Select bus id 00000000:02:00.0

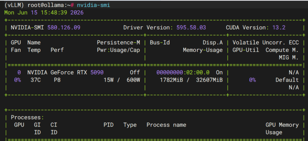[183, 73]
